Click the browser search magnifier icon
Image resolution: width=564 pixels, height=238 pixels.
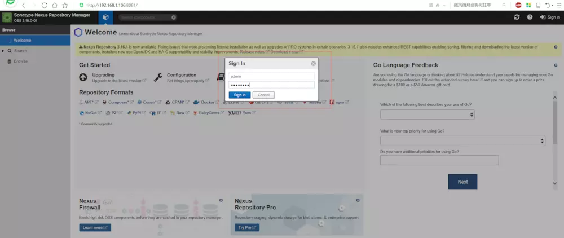coord(504,5)
